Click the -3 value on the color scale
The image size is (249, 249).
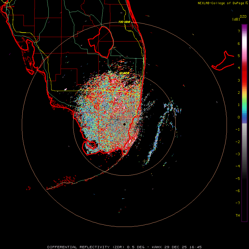(238, 154)
